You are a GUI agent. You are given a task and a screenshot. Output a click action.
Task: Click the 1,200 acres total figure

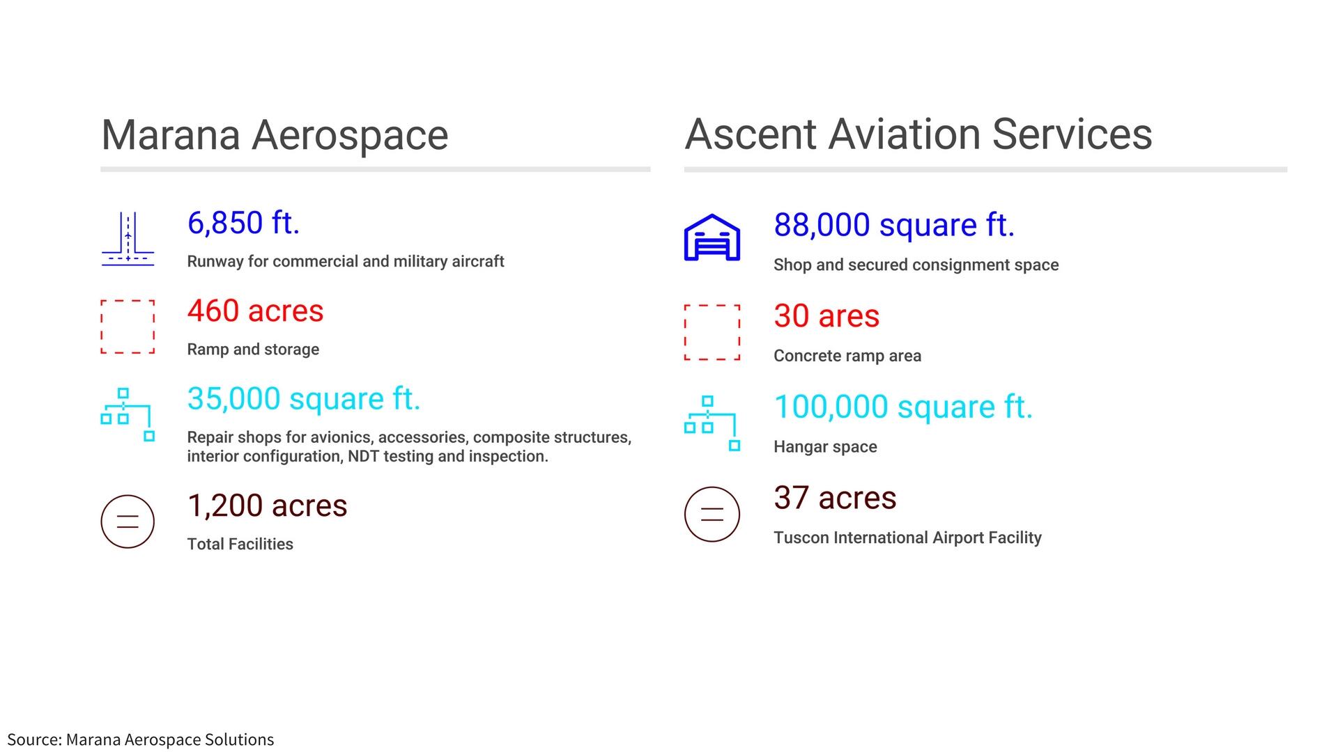pyautogui.click(x=267, y=506)
